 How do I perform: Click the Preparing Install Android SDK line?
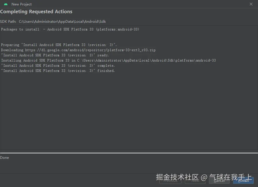coord(59,45)
